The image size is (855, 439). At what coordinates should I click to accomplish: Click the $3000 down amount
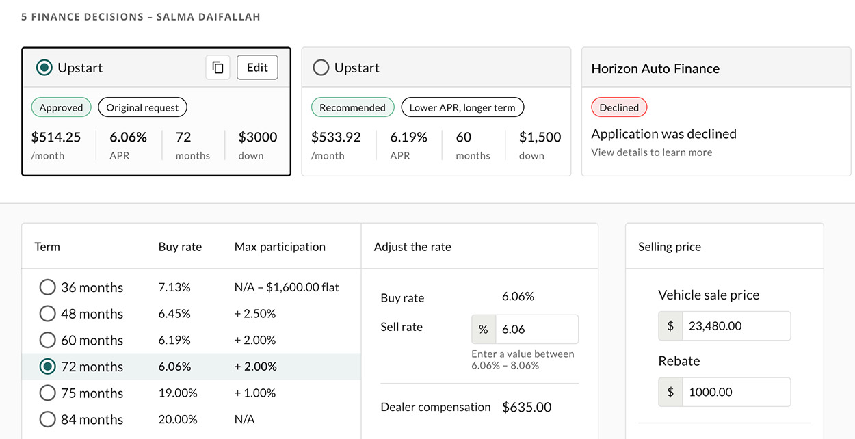pyautogui.click(x=258, y=137)
